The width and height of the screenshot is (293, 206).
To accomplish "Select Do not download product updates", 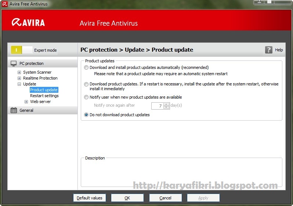I will (86, 115).
